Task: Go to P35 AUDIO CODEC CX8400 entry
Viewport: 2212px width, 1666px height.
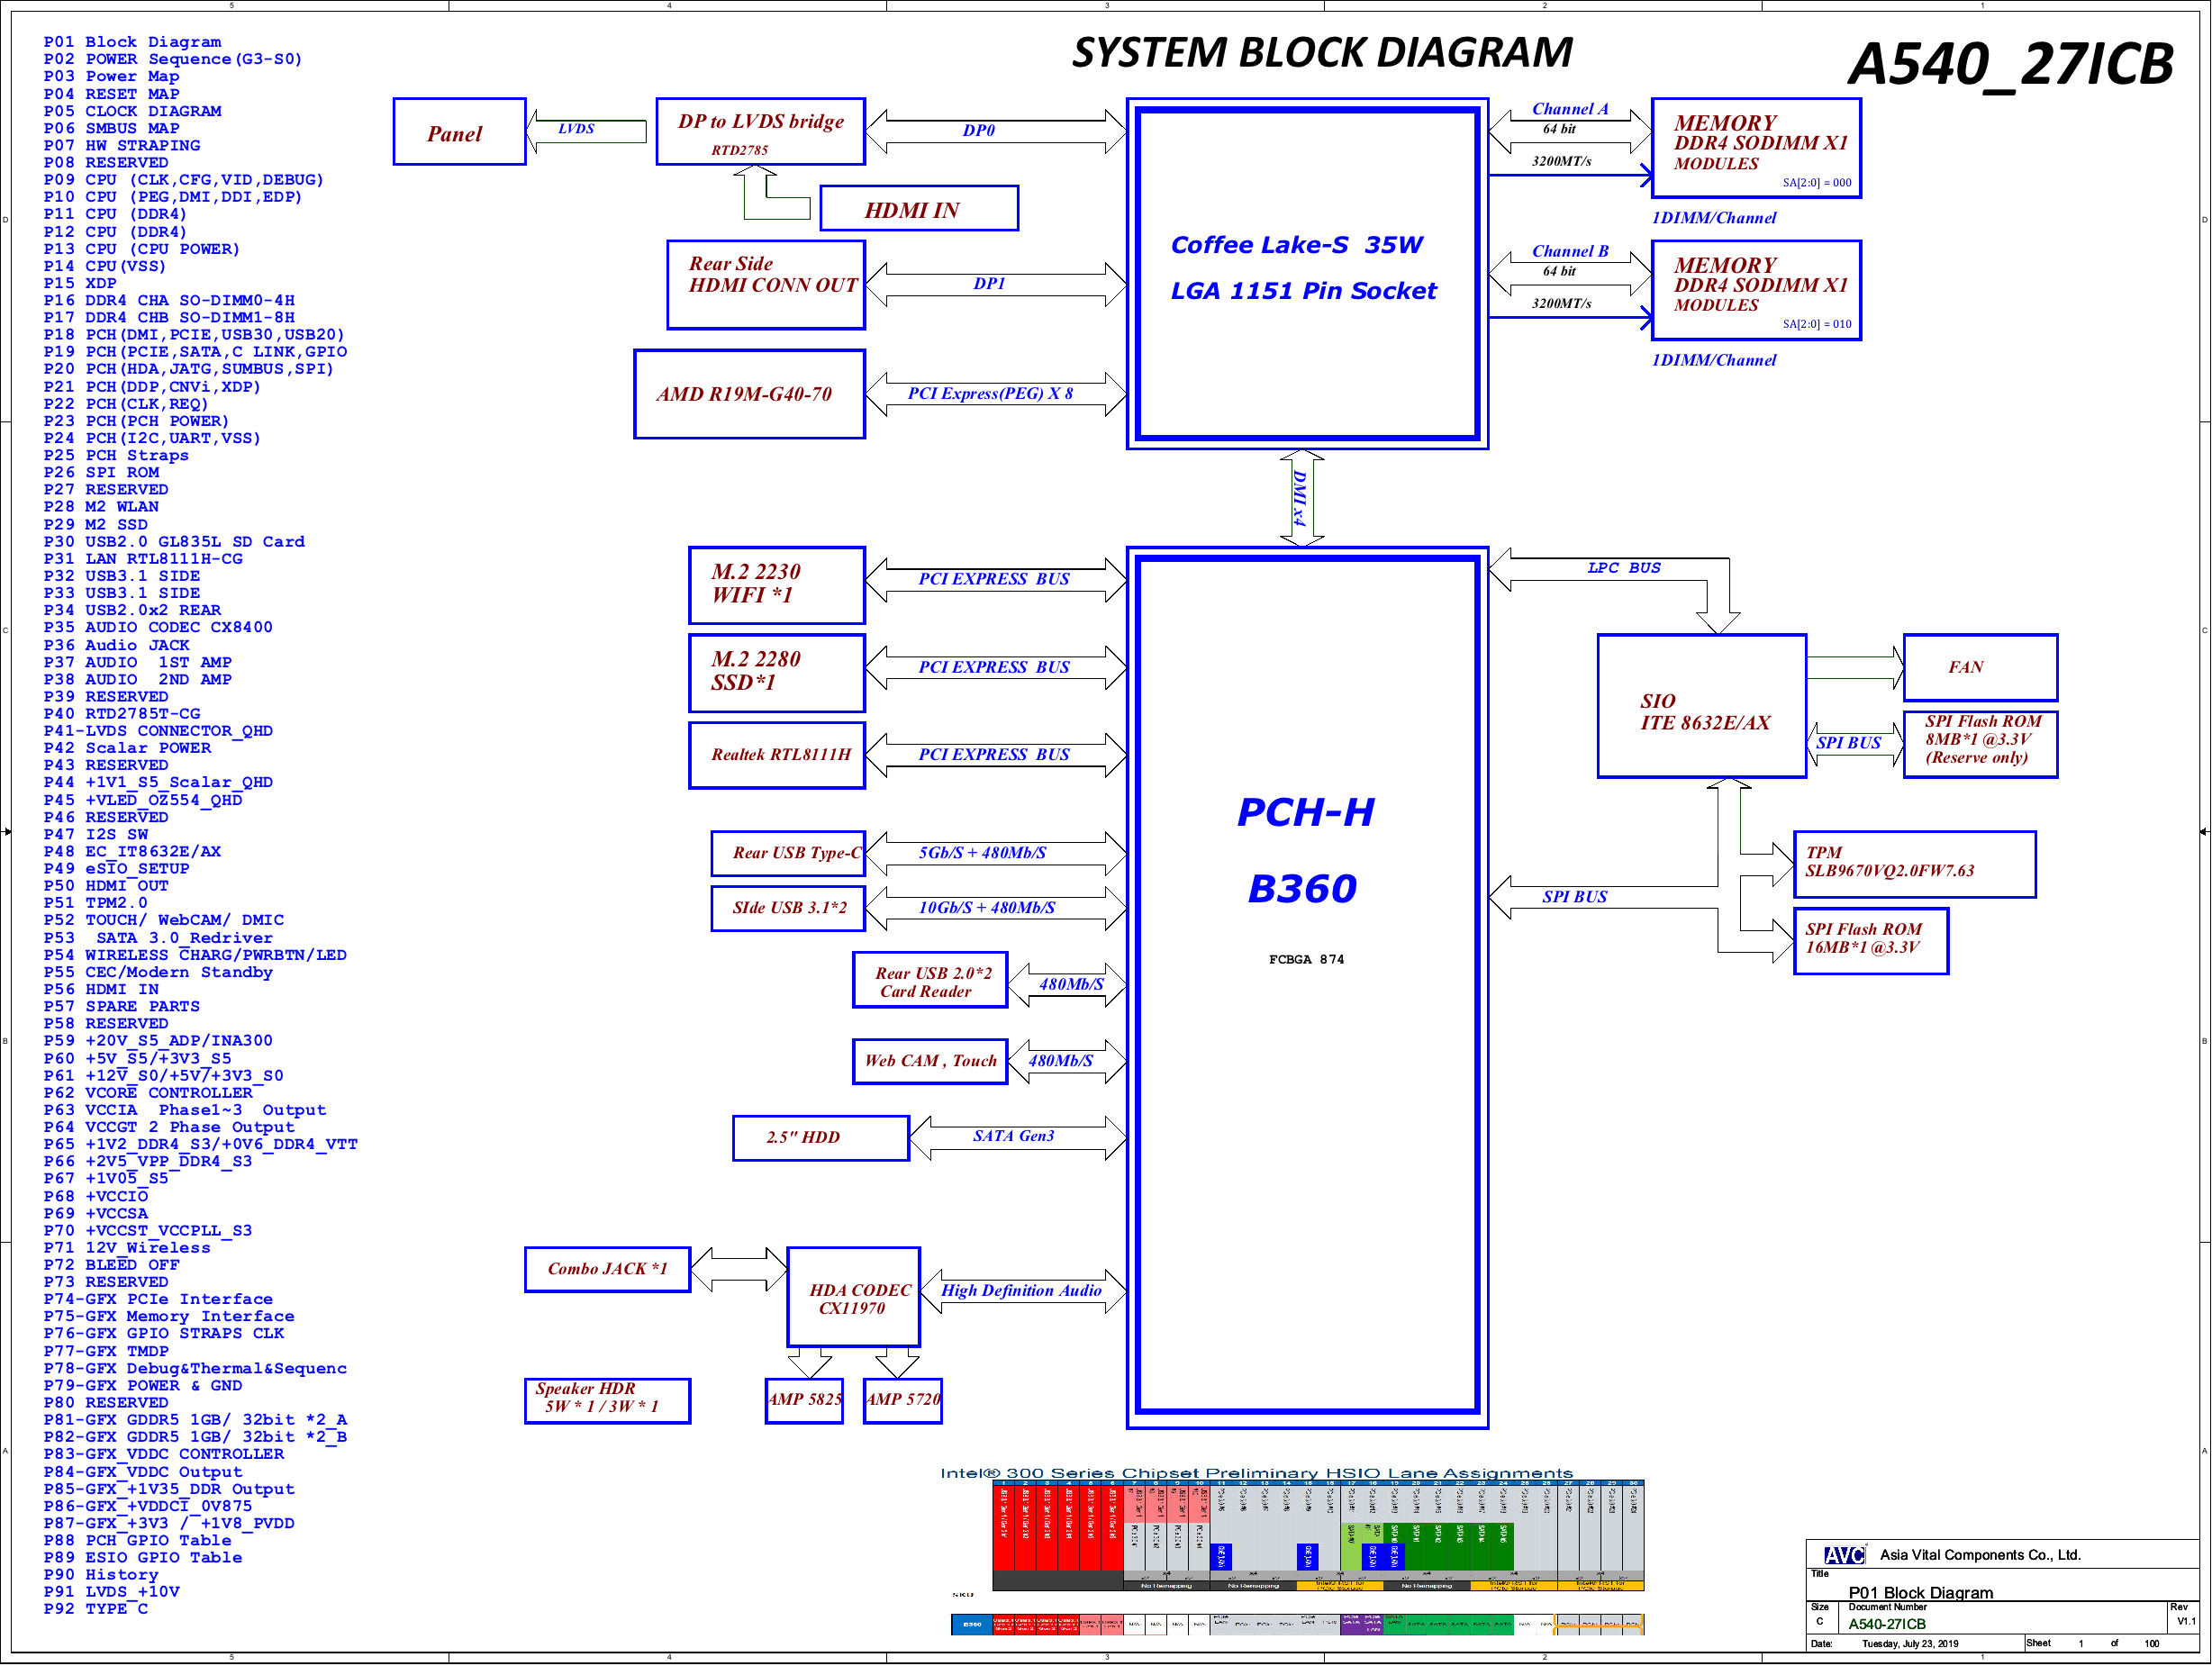Action: [x=157, y=627]
